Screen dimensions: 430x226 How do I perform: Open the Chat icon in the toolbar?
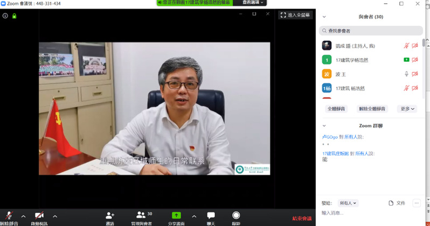pyautogui.click(x=211, y=215)
